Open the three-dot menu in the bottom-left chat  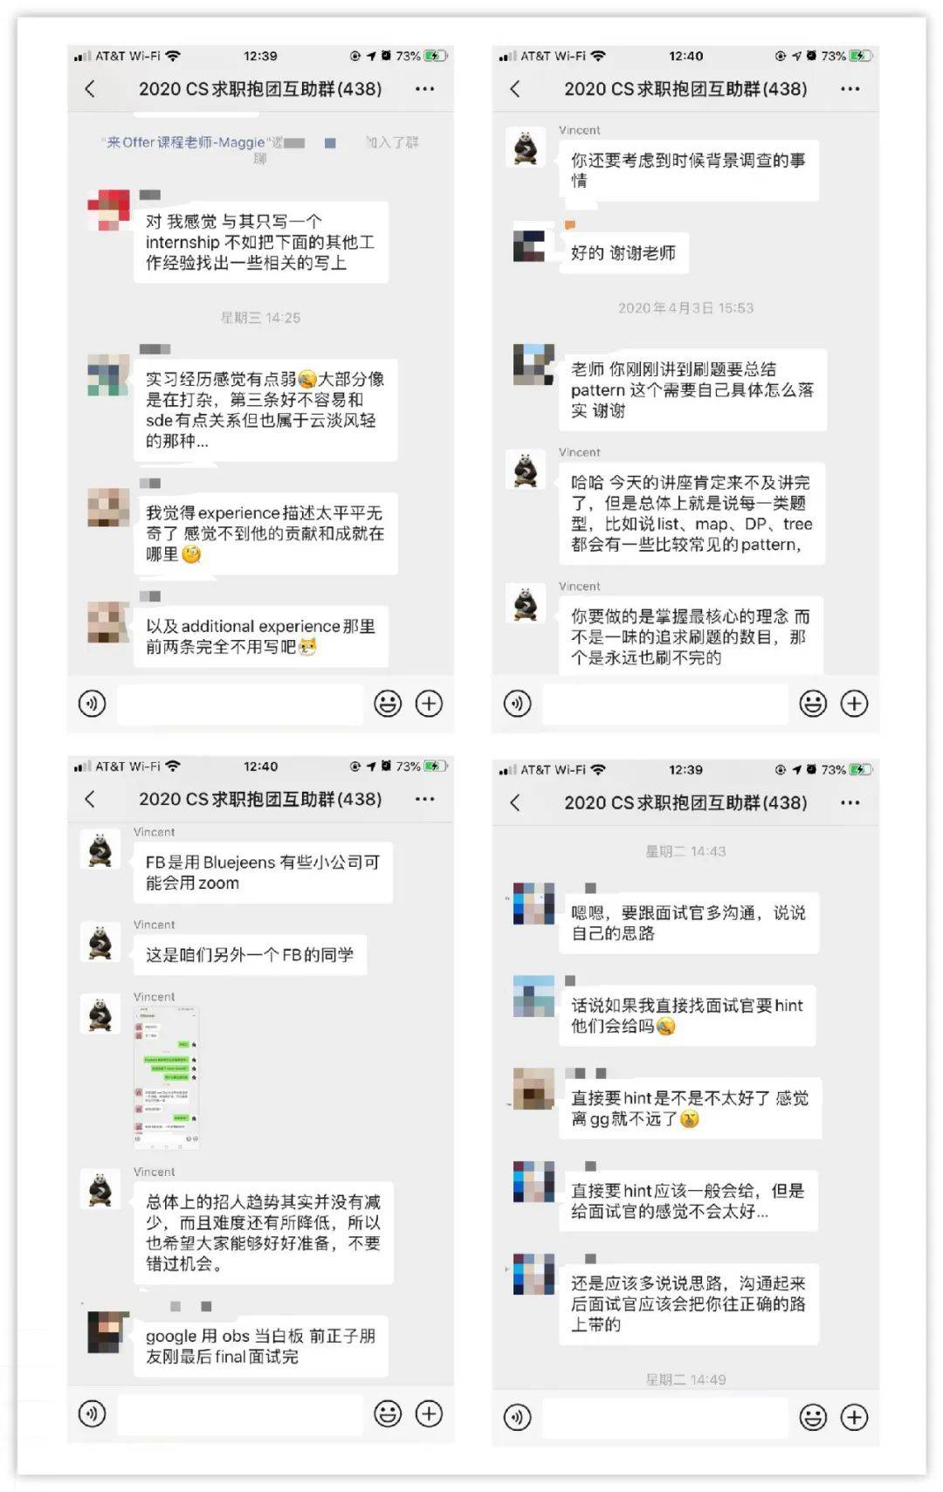424,799
